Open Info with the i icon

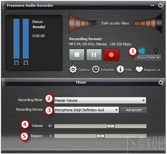(x=120, y=69)
